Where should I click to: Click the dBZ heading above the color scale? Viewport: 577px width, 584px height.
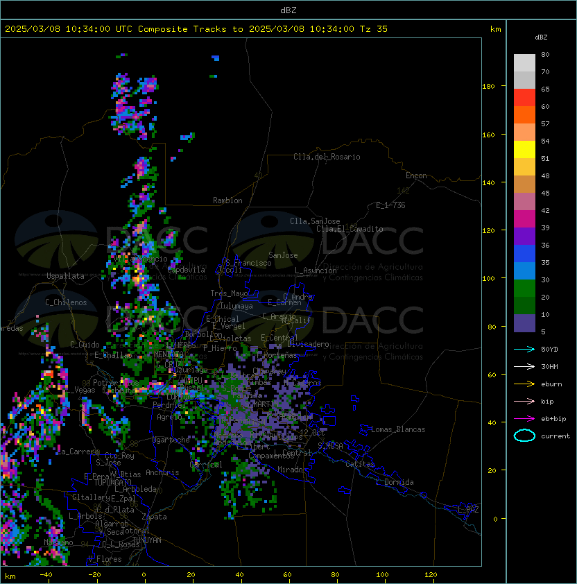point(541,37)
